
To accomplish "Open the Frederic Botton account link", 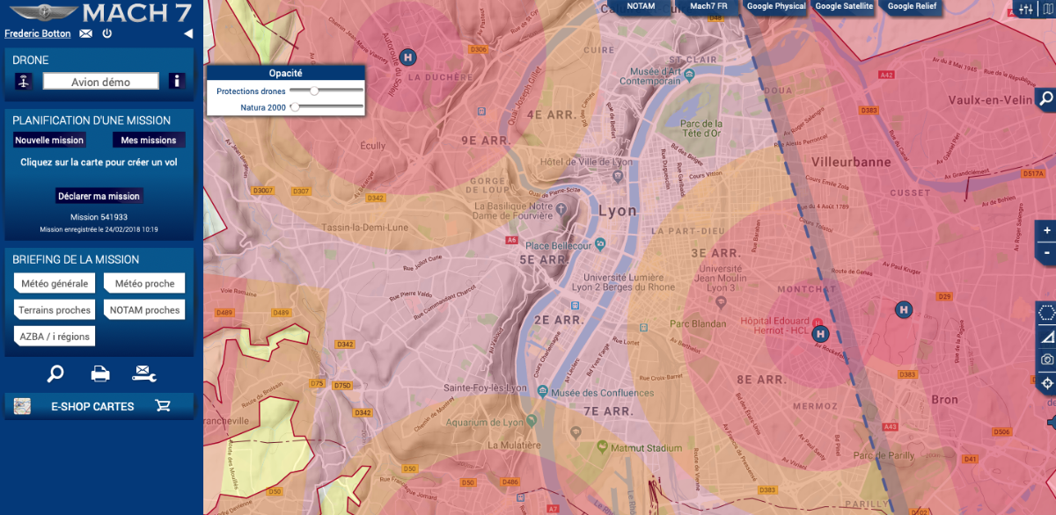I will pyautogui.click(x=38, y=34).
